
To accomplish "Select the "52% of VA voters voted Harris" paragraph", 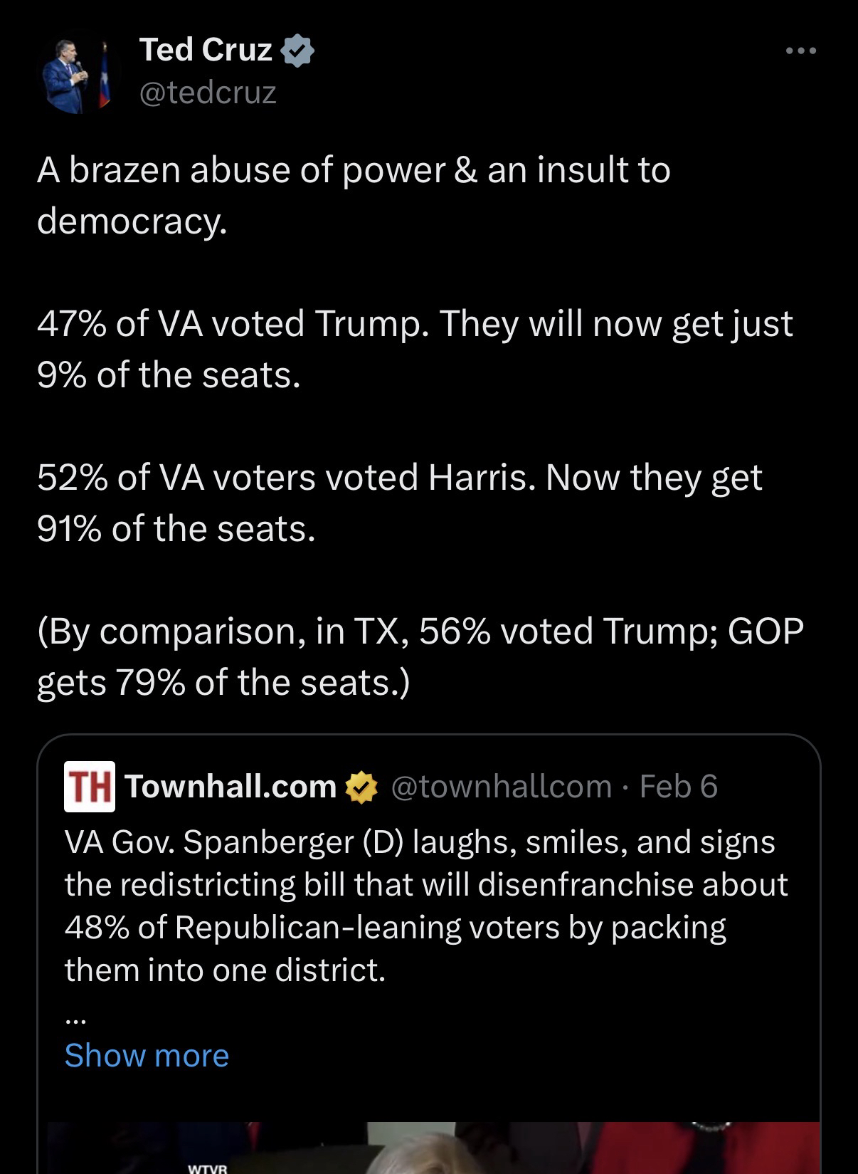I will coord(399,503).
